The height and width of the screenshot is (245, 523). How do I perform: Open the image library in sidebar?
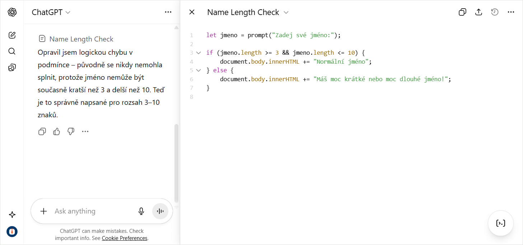pyautogui.click(x=12, y=67)
